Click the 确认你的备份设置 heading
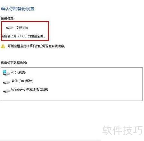Viewport: 144px width, 141px height. [18, 9]
